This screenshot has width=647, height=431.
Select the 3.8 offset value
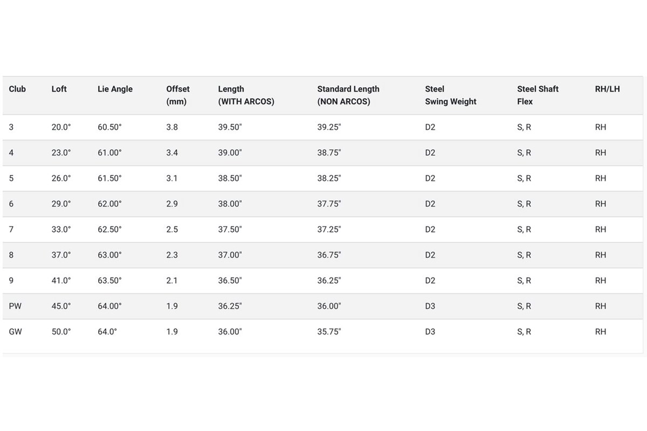click(x=172, y=127)
